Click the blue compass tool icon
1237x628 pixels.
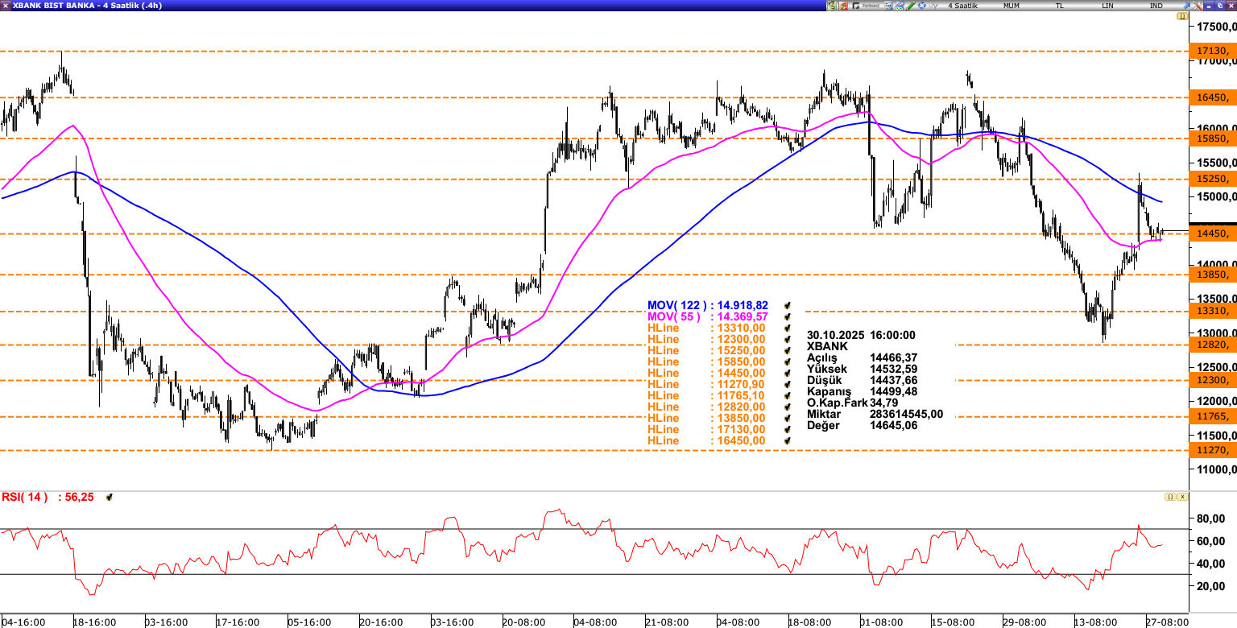click(x=921, y=5)
